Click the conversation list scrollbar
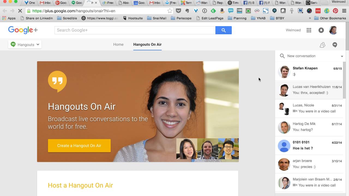 point(344,80)
